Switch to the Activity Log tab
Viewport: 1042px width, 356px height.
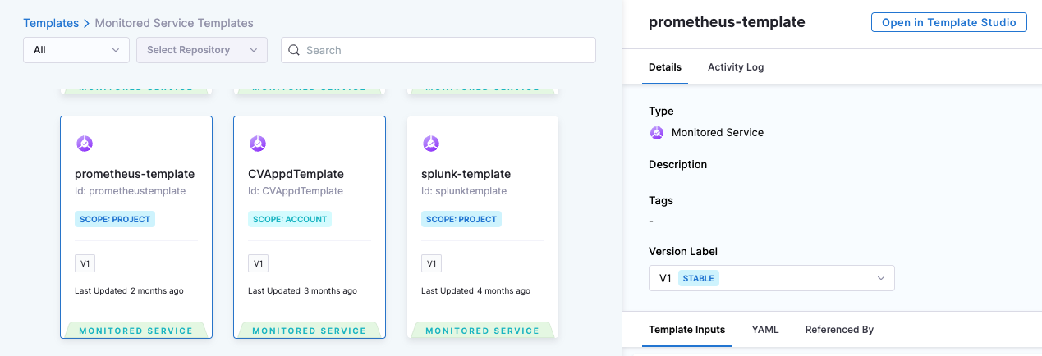click(x=736, y=67)
